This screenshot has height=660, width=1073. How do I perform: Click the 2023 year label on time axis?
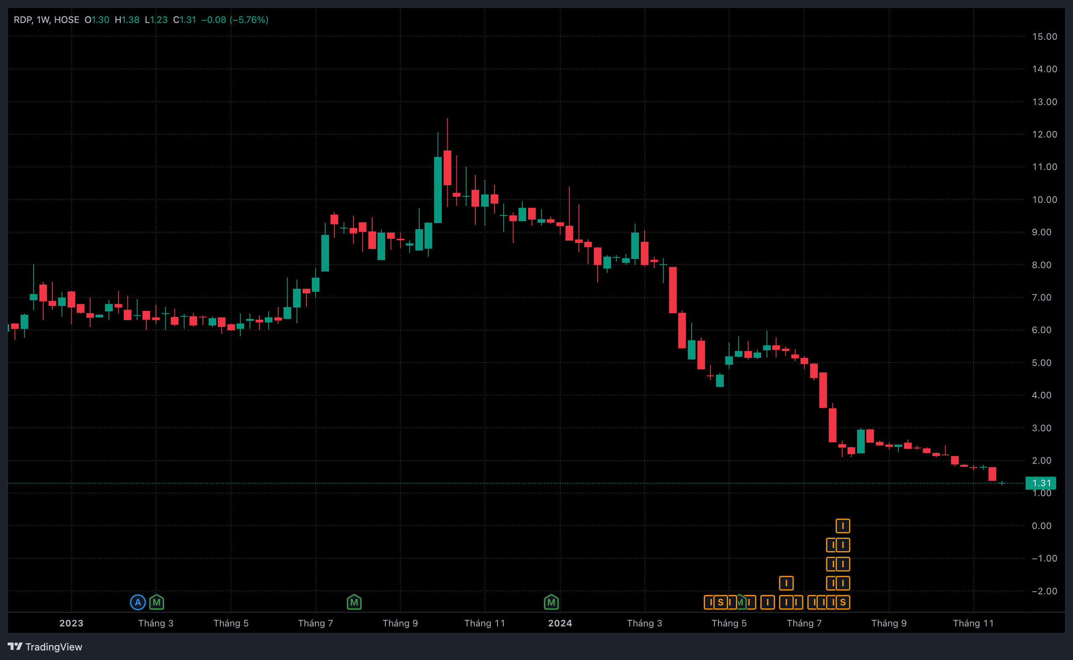pos(71,623)
